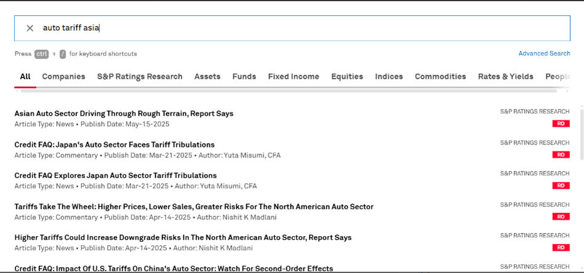This screenshot has height=273, width=584.
Task: Click RD badge on 'Credit FAQ Explores Japan' result
Action: tap(561, 185)
